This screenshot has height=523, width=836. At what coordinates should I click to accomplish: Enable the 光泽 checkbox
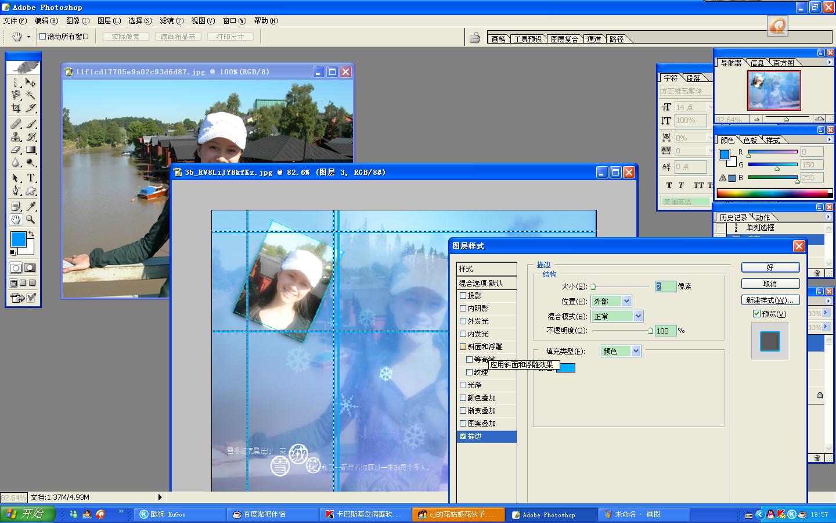463,385
